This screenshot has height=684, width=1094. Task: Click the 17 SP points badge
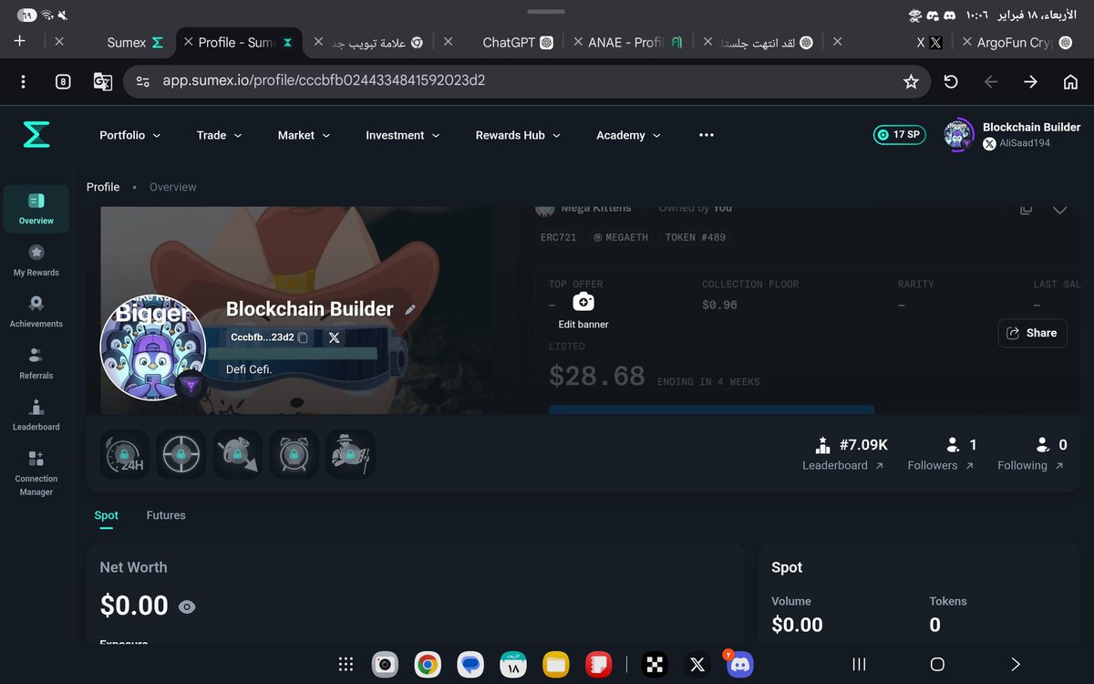[x=899, y=135]
